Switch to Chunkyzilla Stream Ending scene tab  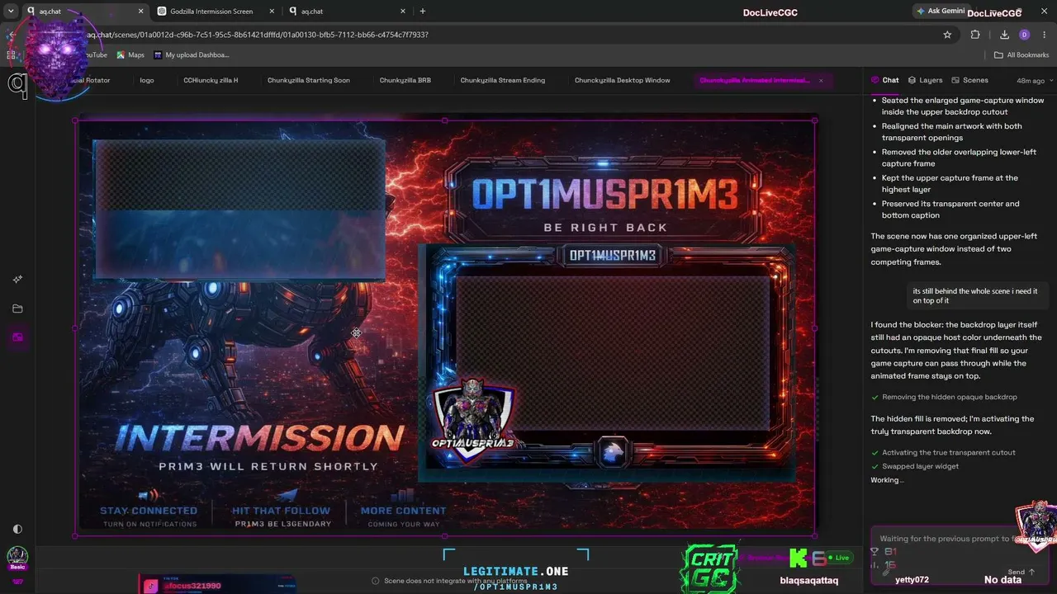point(503,80)
